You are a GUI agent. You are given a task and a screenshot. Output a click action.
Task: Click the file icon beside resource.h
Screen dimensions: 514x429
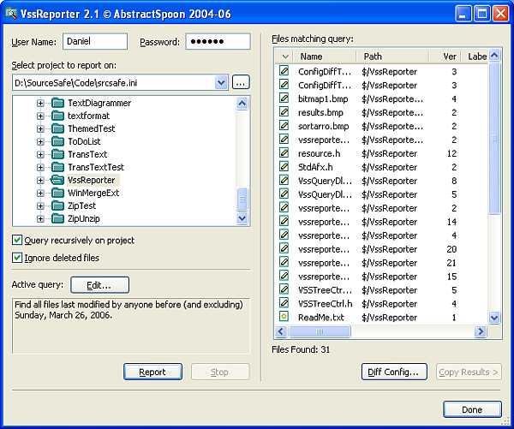284,152
